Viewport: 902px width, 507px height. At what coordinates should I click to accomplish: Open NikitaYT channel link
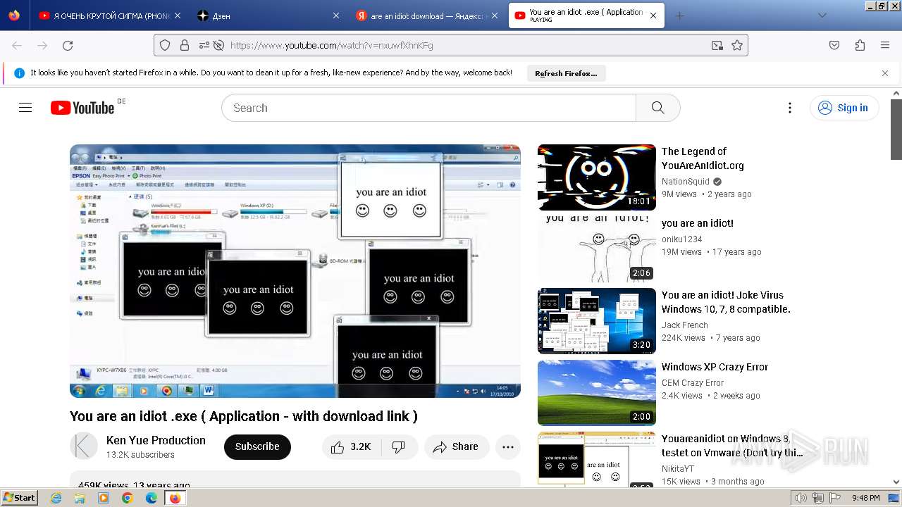point(677,469)
